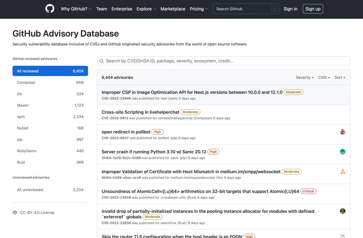Click GHSA-7p79-6x2v-5h88 identifier text
This screenshot has height=238, width=363.
(121, 158)
